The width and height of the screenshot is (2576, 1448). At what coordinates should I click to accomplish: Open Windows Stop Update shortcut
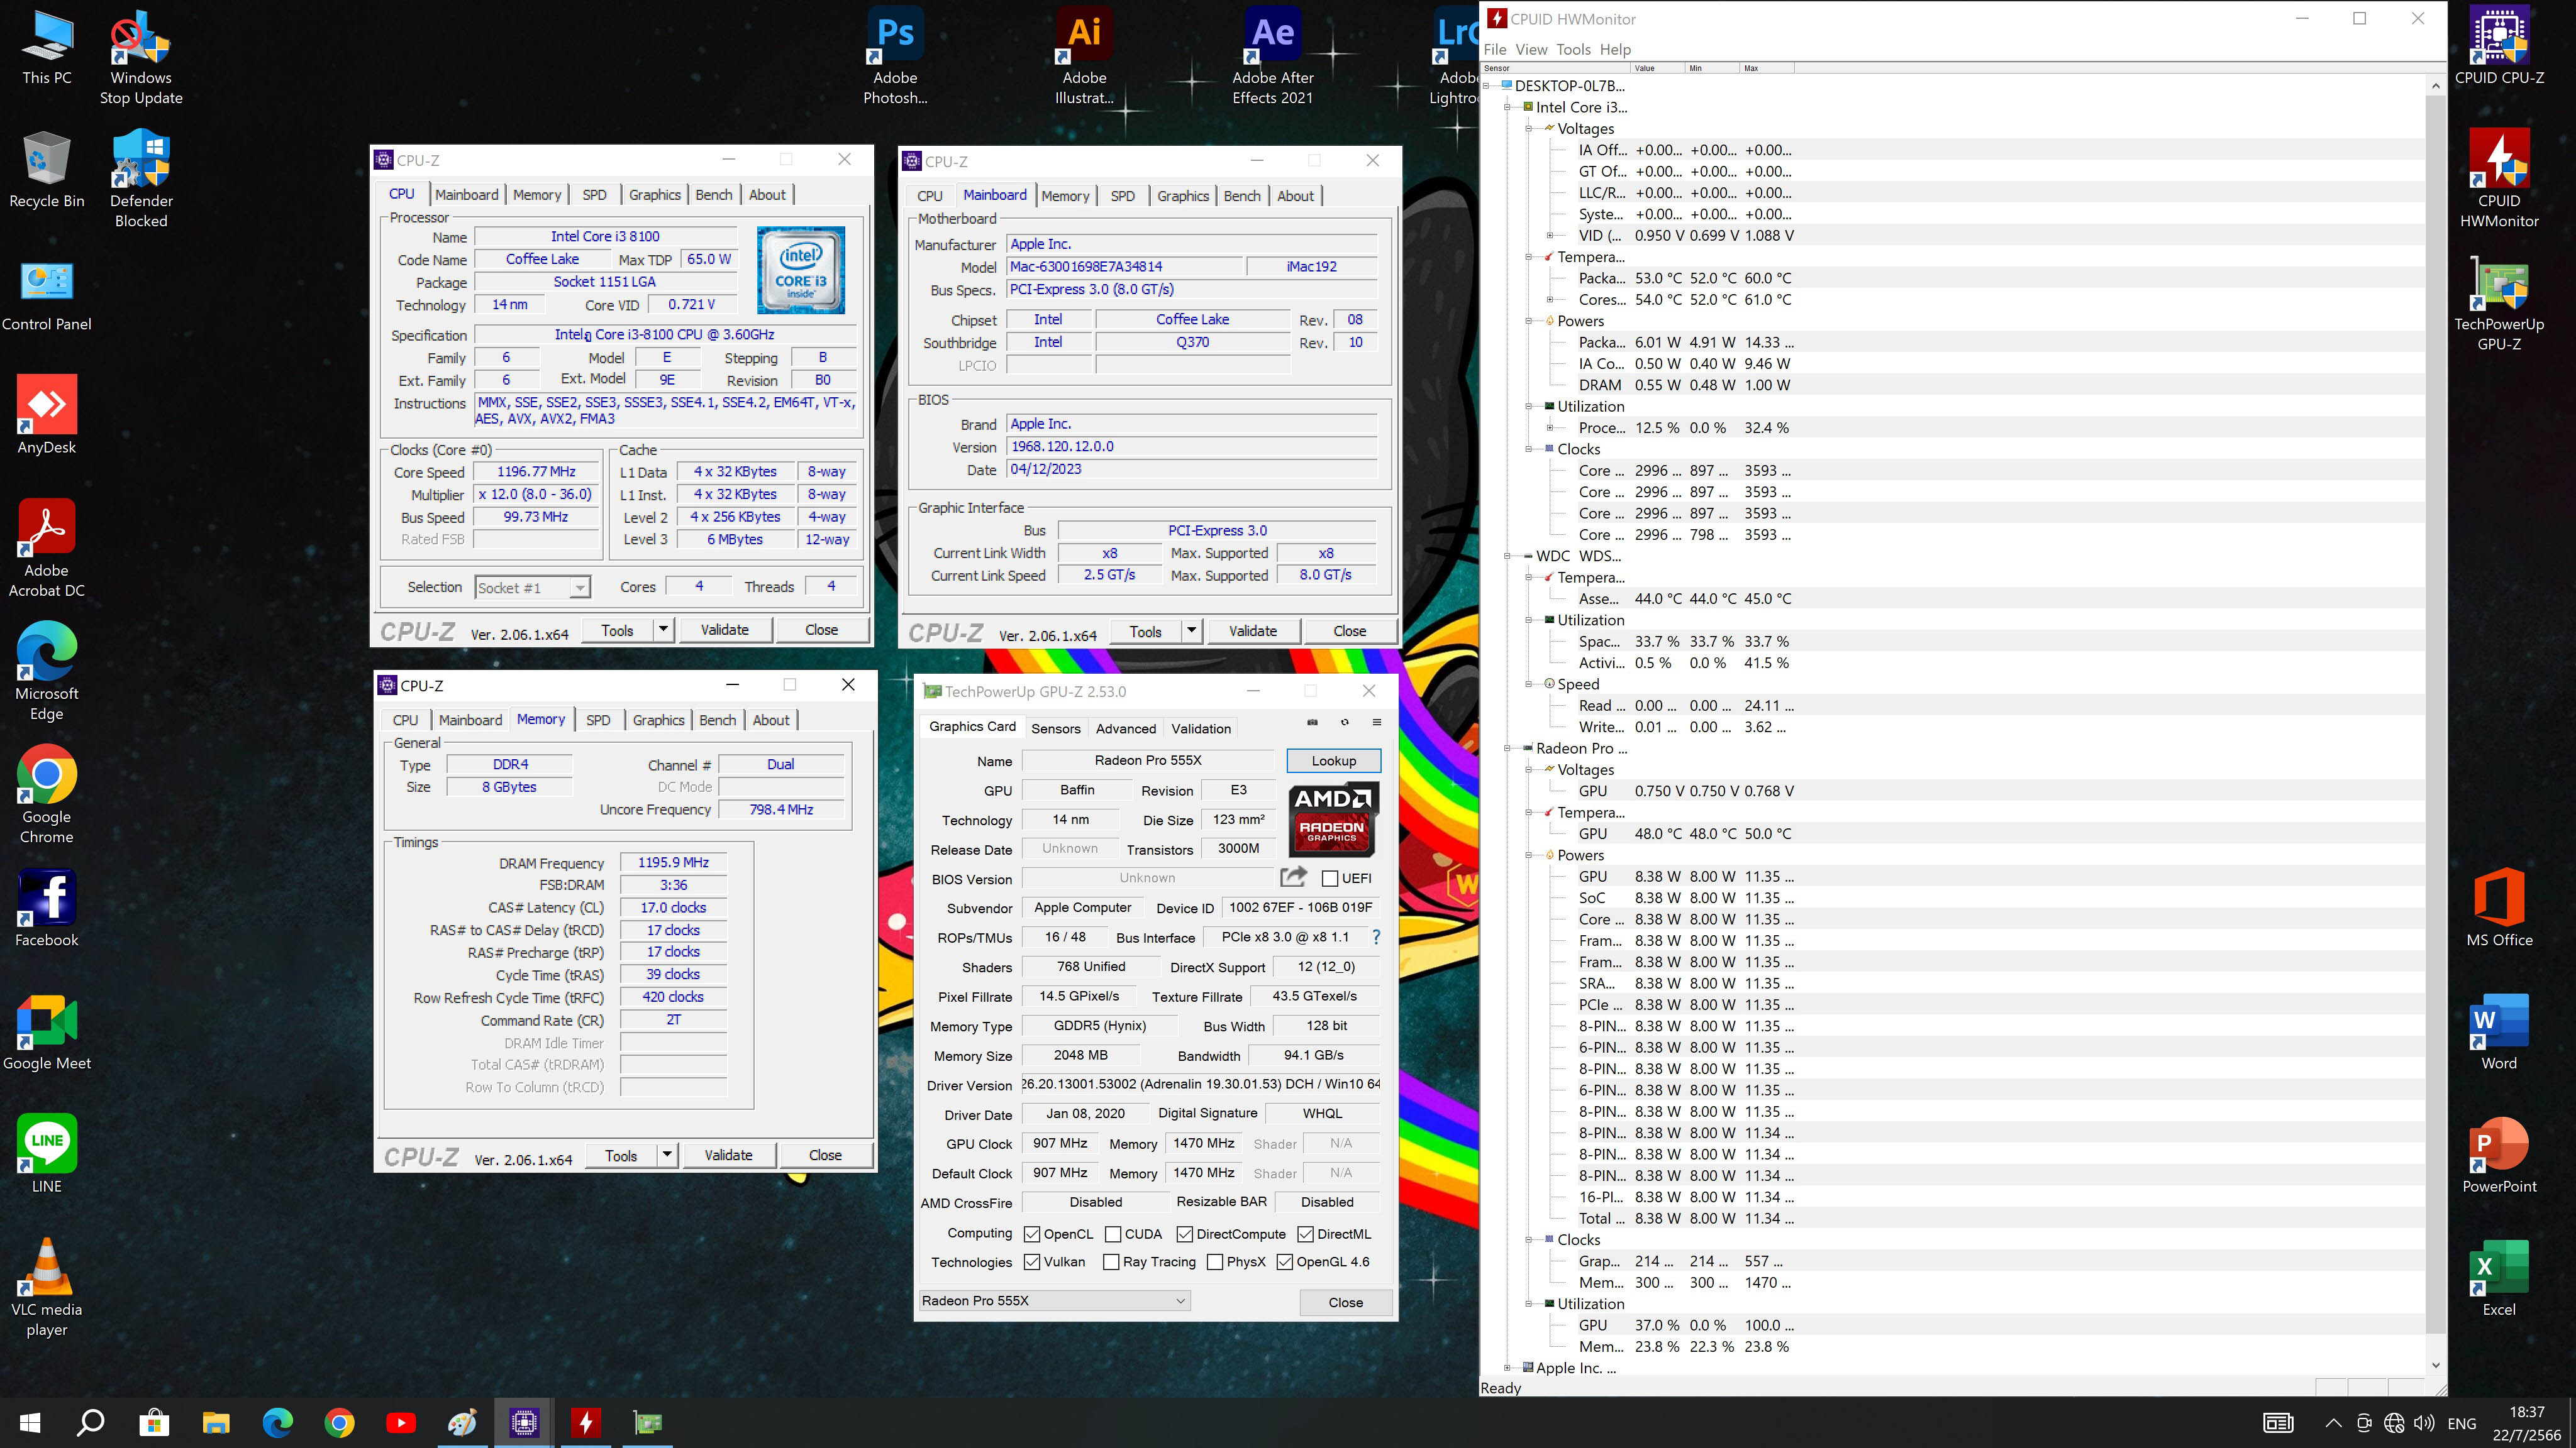(x=141, y=57)
